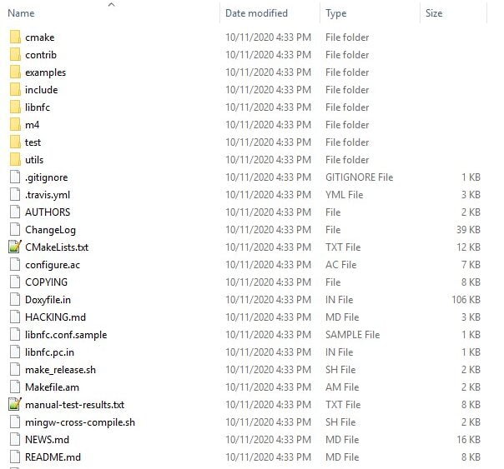The height and width of the screenshot is (469, 504).
Task: Select the 'README.md' file name
Action: [53, 457]
